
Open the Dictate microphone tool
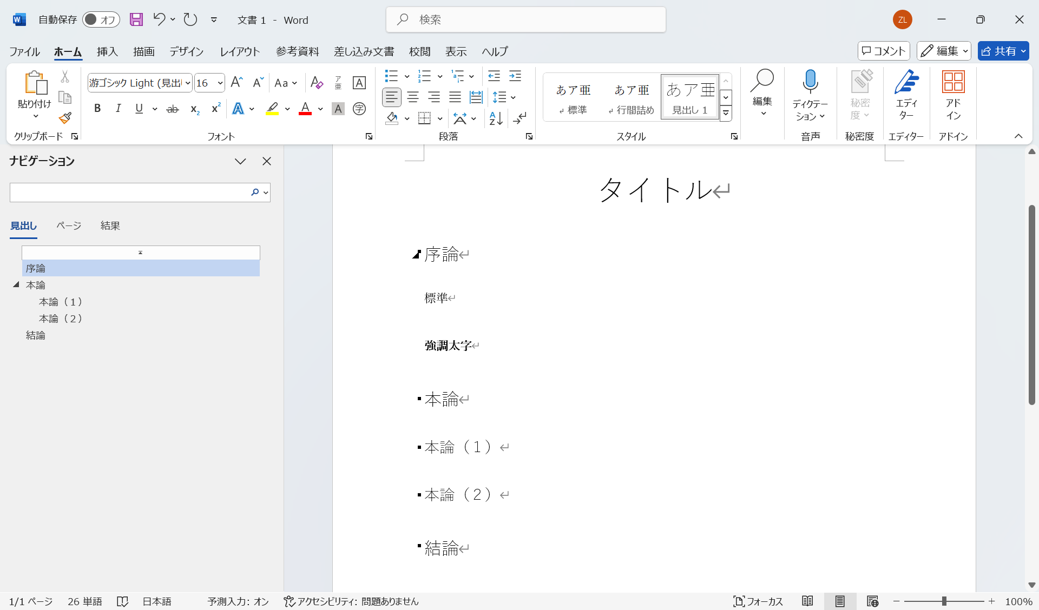810,82
